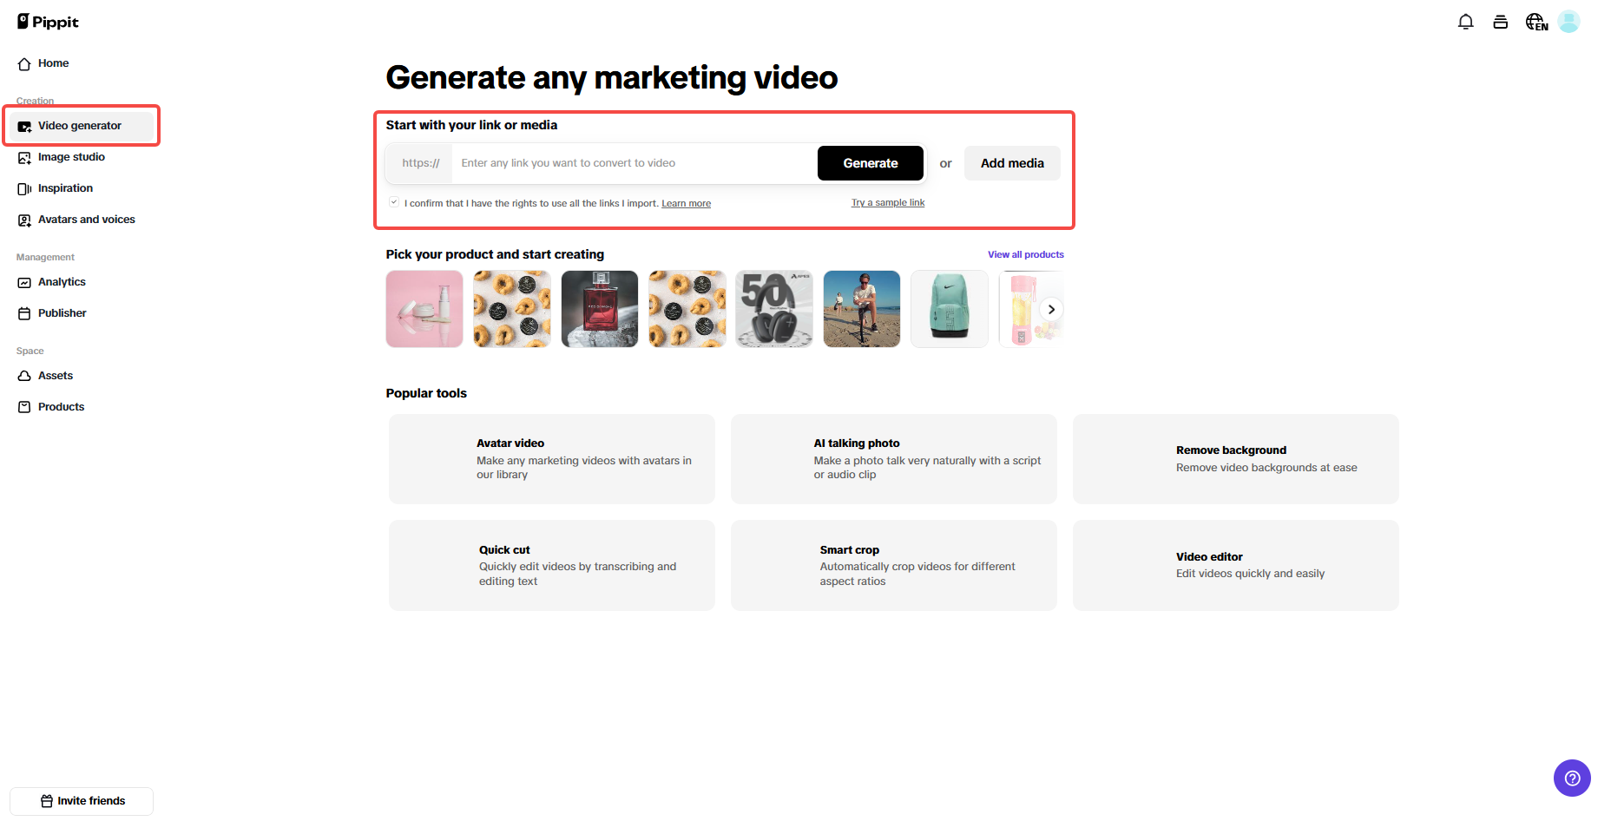This screenshot has height=821, width=1611.
Task: View Analytics under Management
Action: click(x=62, y=281)
